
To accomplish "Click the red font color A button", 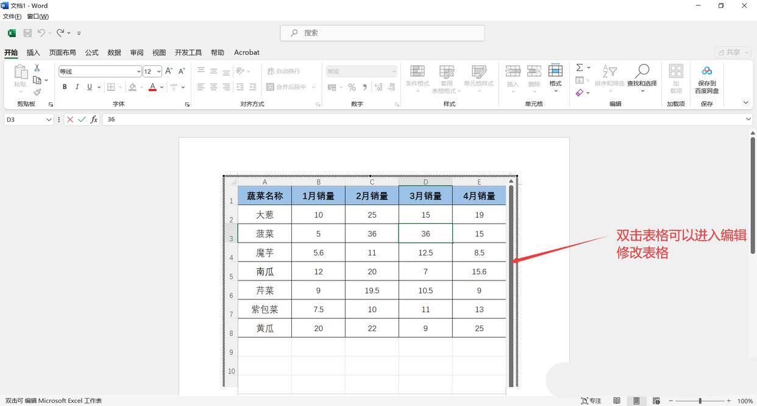I will 152,87.
